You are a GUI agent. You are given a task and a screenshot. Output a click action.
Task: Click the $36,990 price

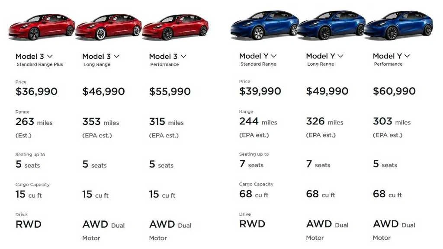coord(36,92)
